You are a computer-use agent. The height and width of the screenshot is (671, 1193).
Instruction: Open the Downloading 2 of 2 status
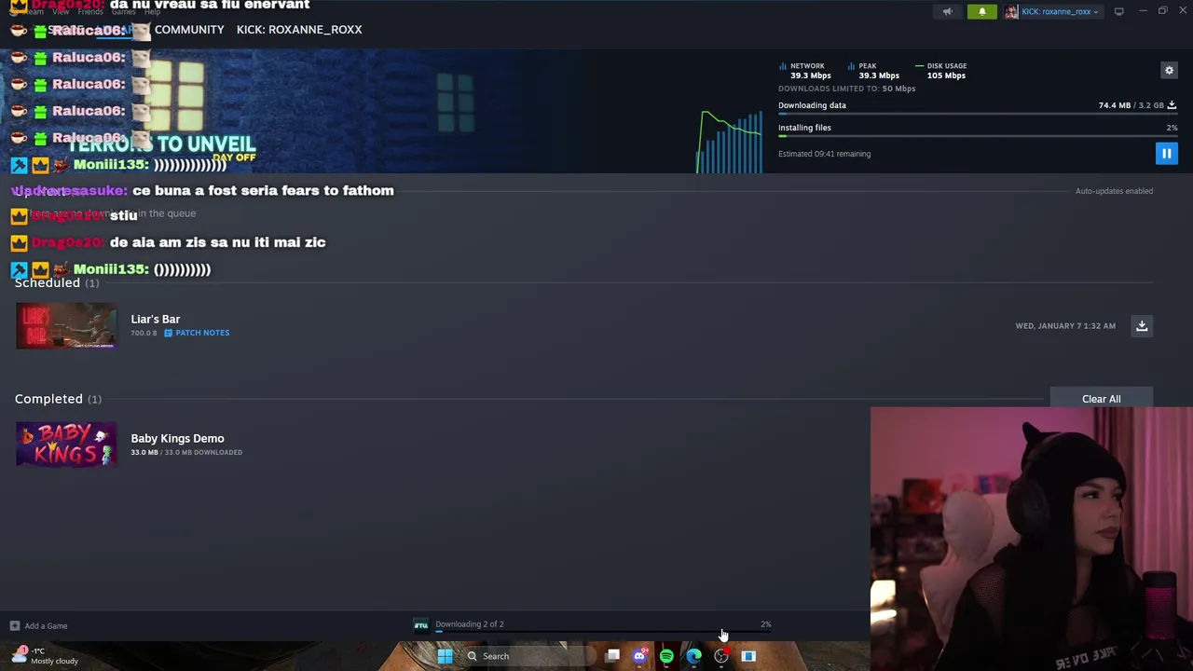(470, 624)
